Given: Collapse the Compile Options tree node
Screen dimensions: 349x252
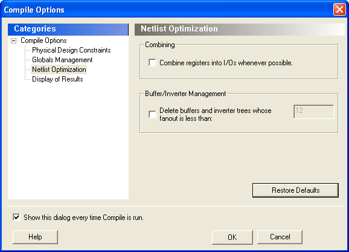Looking at the screenshot, I should click(13, 40).
